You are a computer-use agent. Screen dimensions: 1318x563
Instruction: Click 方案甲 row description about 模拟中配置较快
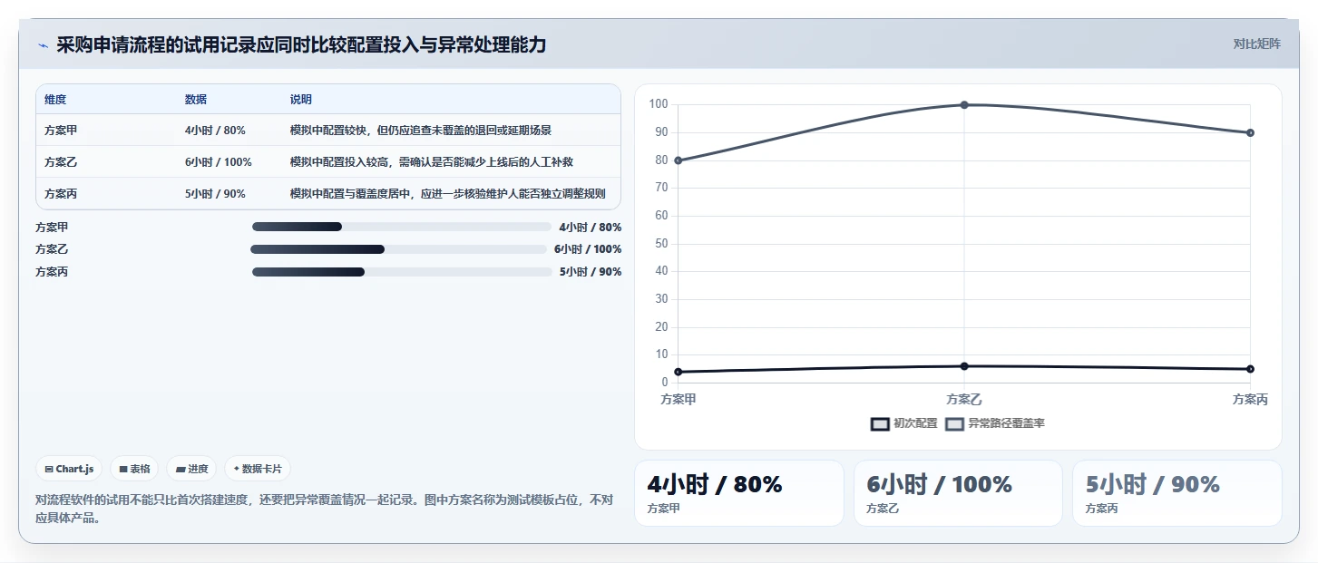(420, 131)
